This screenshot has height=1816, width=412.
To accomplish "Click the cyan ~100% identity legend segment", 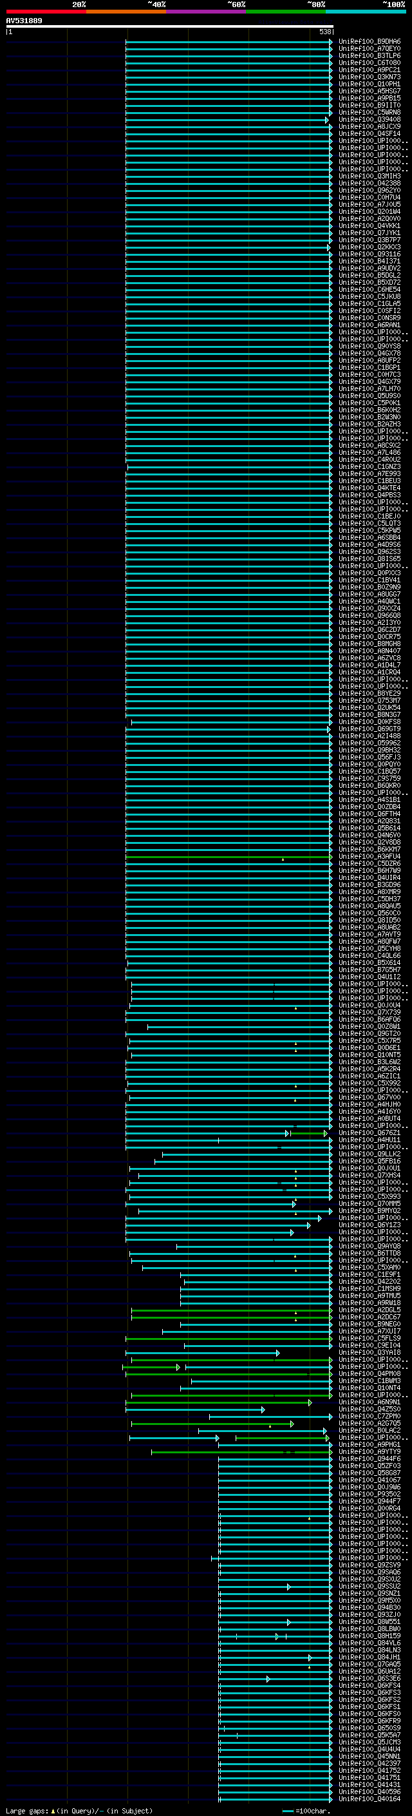I will [x=366, y=12].
